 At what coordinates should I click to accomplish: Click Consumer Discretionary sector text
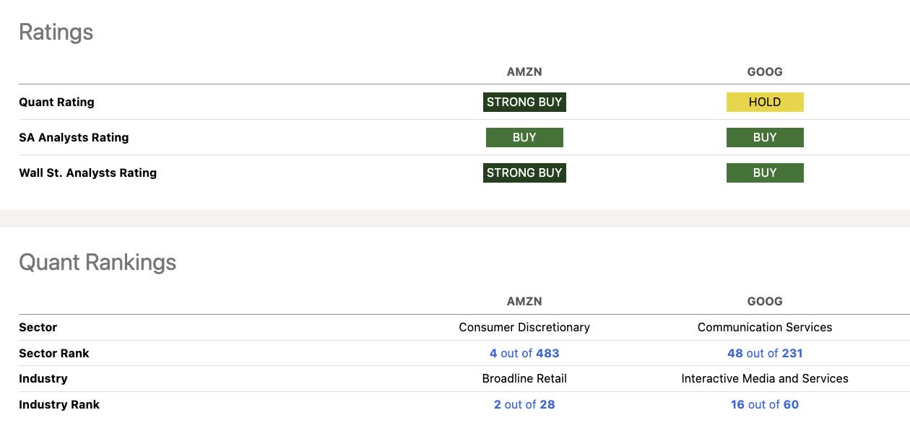click(524, 327)
